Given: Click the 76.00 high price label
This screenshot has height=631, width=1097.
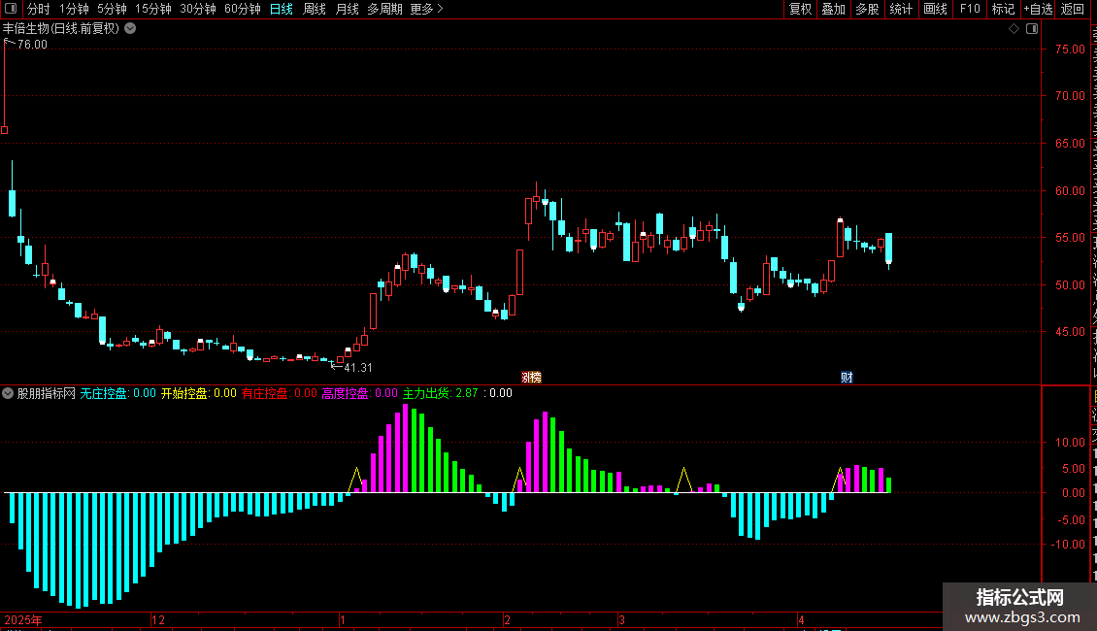Looking at the screenshot, I should point(32,44).
